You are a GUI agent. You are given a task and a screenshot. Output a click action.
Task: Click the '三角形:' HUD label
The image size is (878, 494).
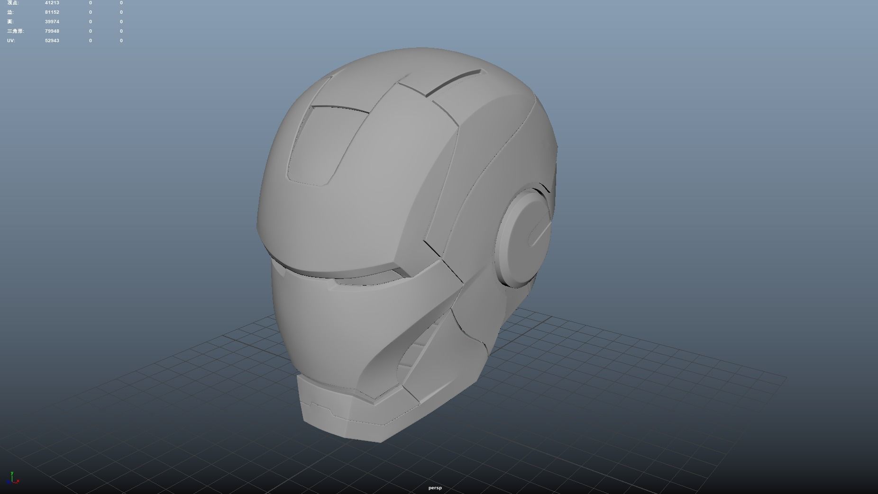coord(16,31)
